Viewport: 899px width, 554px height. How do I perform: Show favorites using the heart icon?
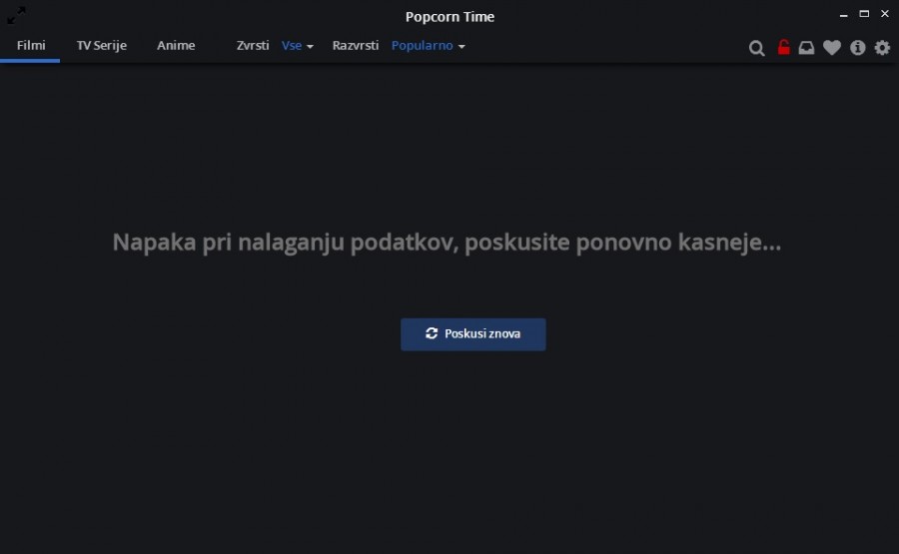point(831,48)
